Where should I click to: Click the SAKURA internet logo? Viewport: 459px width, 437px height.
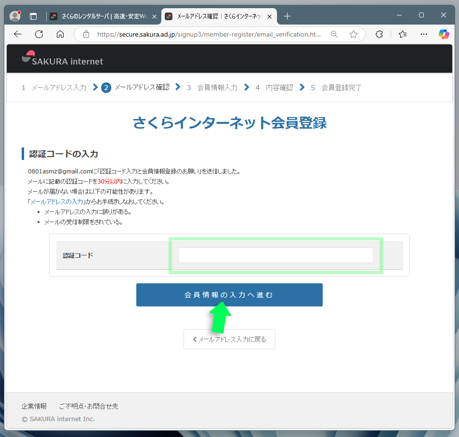(62, 58)
